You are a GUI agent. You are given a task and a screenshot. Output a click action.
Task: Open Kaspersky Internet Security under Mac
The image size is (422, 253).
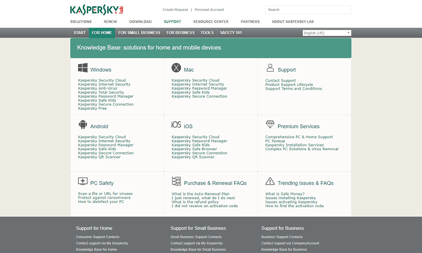(198, 84)
